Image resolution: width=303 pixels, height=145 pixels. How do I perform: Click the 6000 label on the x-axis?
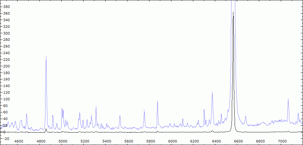point(172,141)
